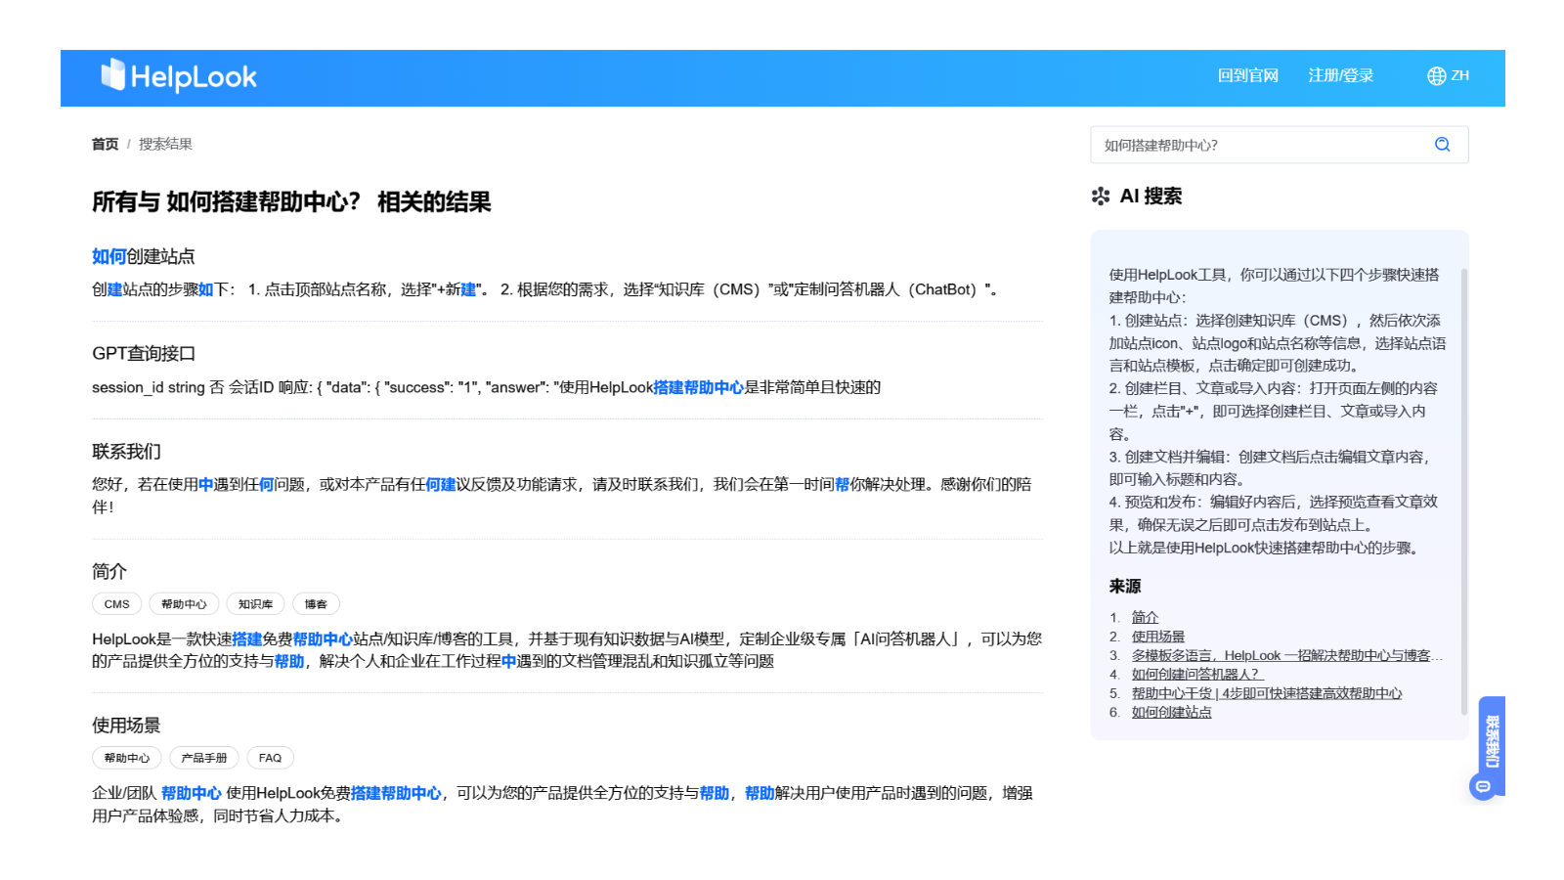Click the 知识库 tag
The width and height of the screenshot is (1564, 880).
pos(255,604)
